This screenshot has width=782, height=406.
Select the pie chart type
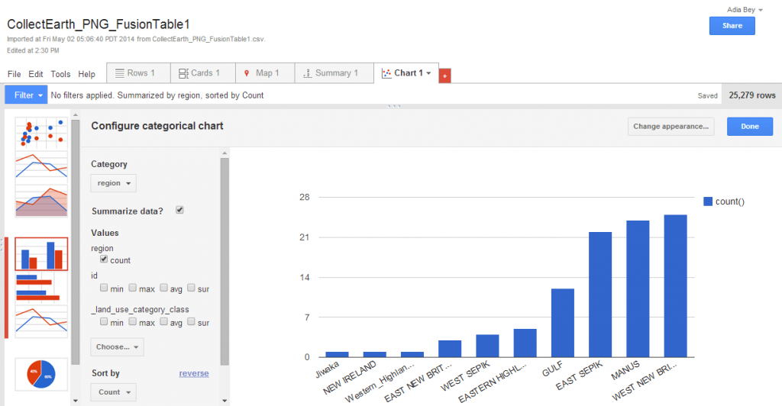pos(41,374)
